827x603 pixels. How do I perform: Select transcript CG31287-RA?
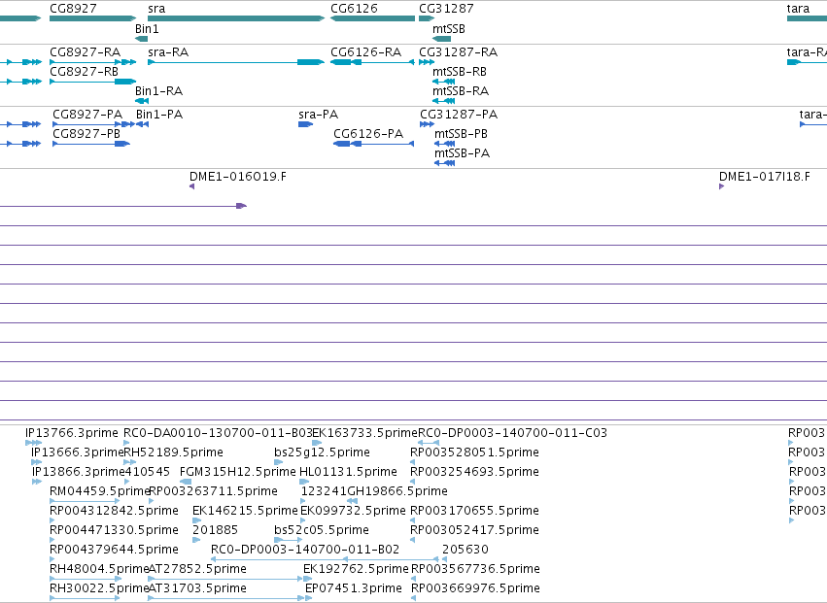(x=427, y=62)
